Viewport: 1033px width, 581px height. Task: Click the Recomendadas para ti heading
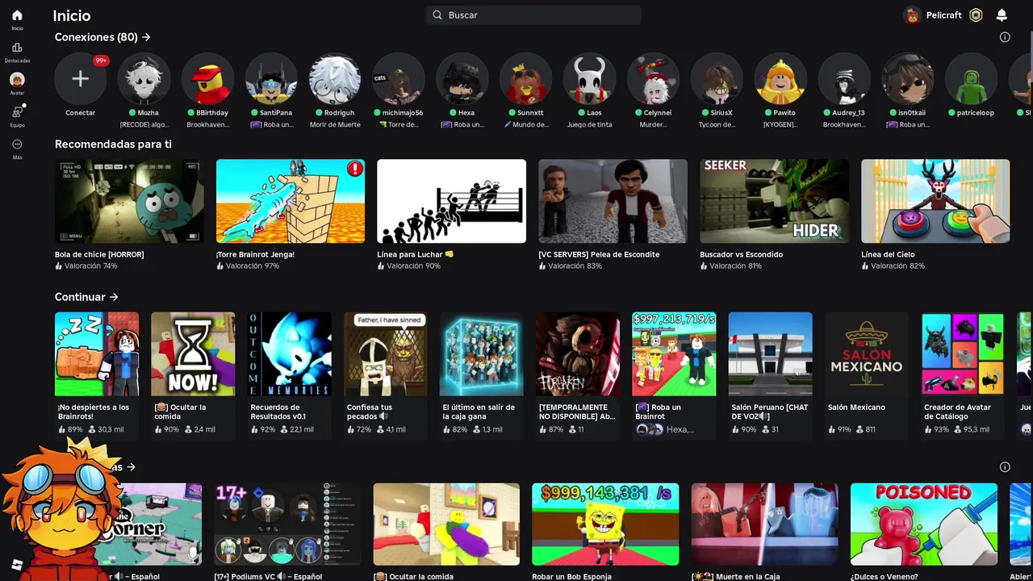coord(113,144)
